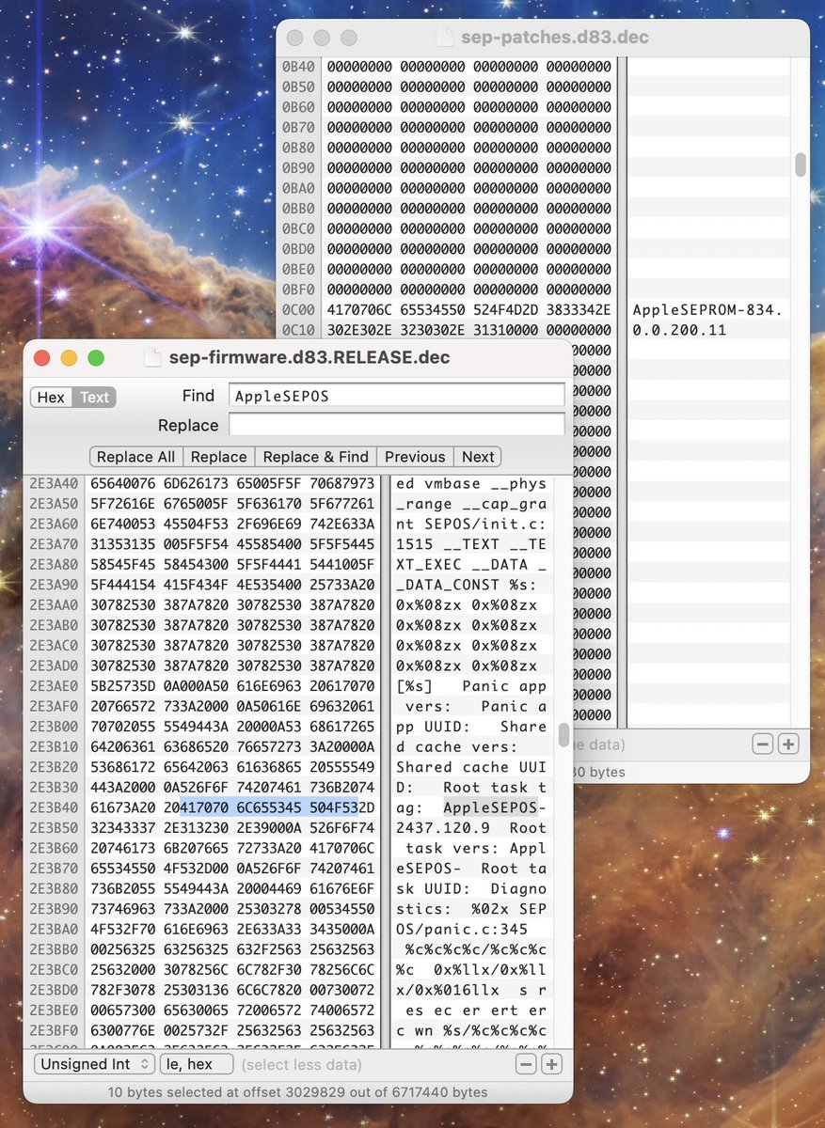Advance to next match with the Next button
This screenshot has height=1128, width=825.
pyautogui.click(x=477, y=457)
